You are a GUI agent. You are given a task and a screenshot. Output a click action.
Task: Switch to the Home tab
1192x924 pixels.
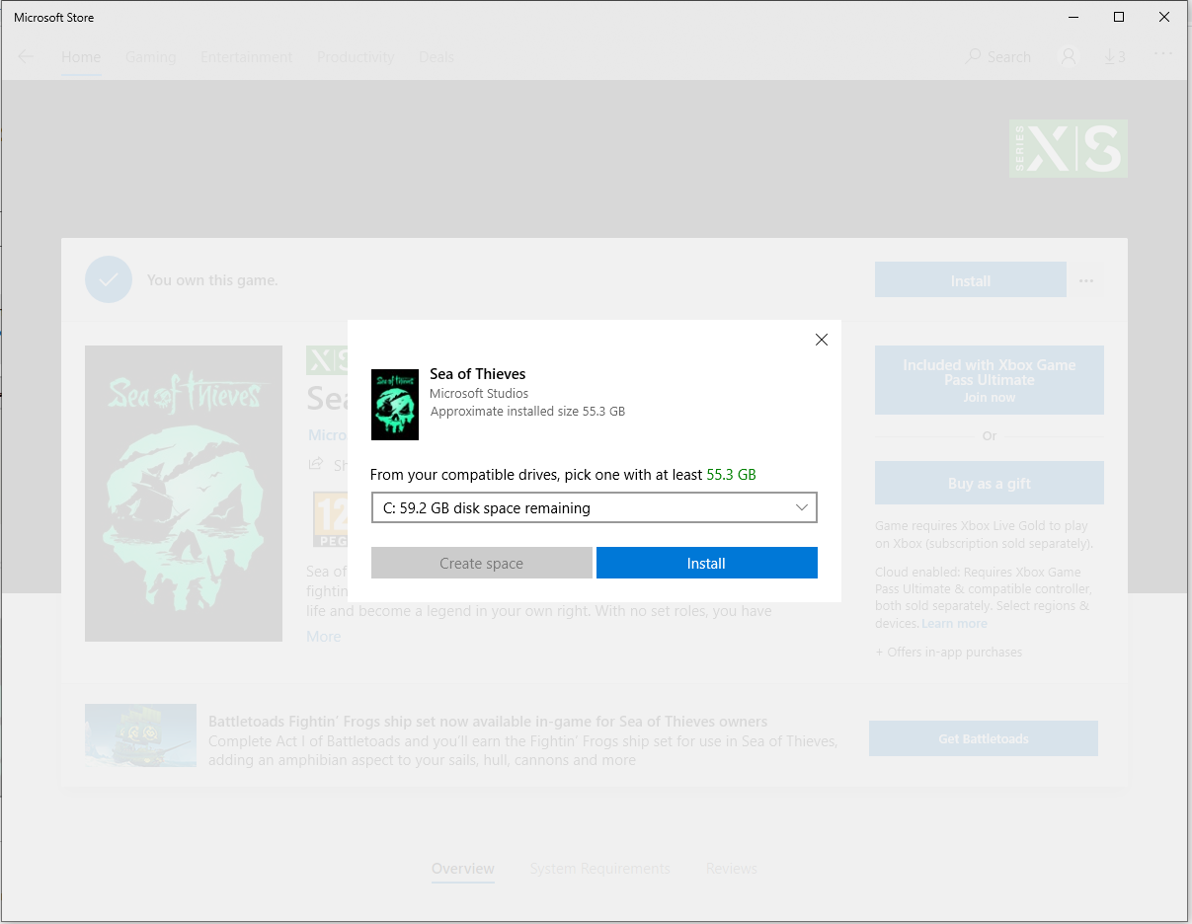81,57
